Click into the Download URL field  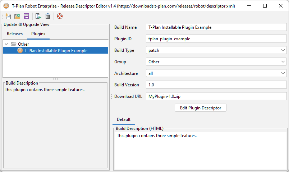(x=216, y=96)
